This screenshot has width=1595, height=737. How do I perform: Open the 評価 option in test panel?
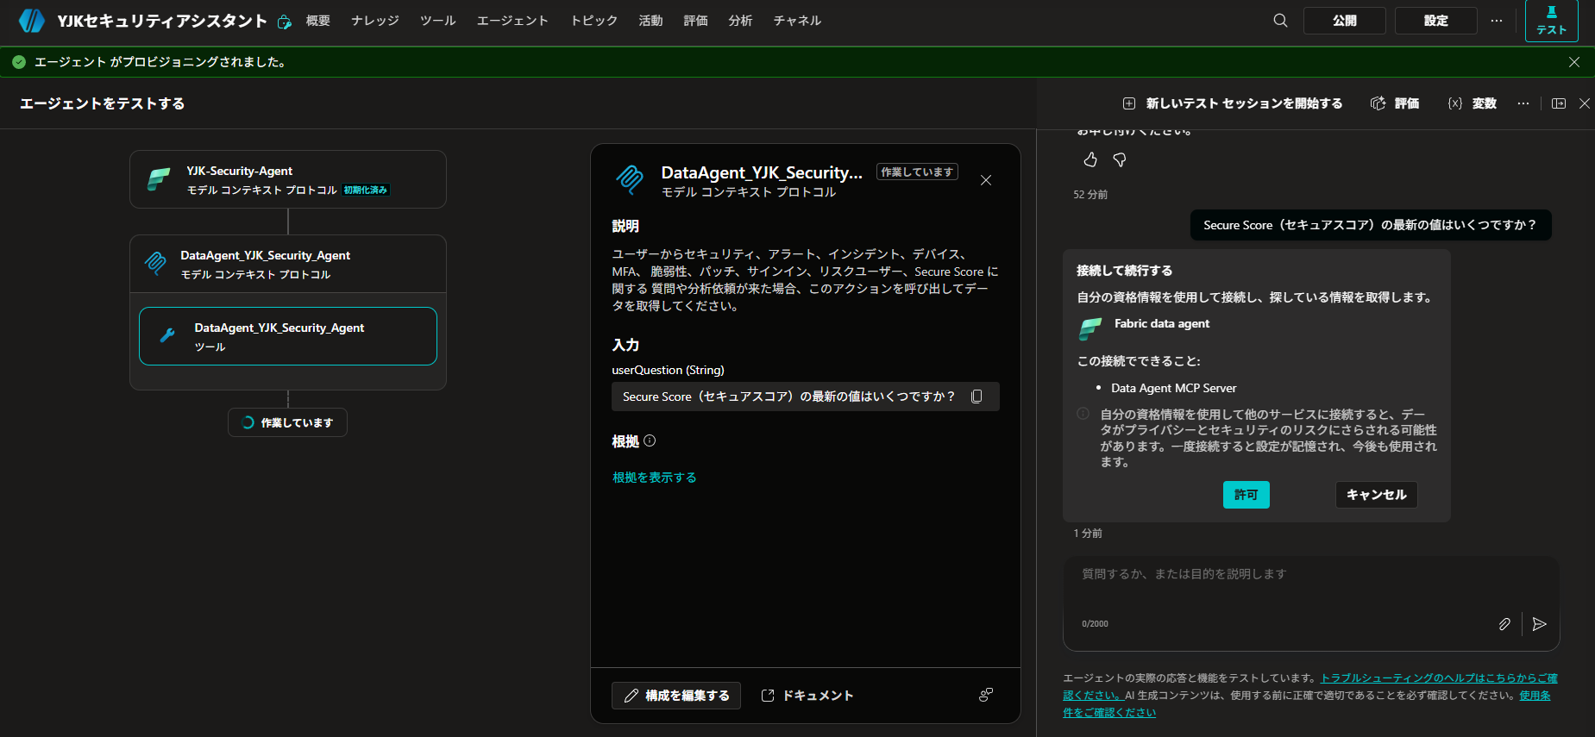(x=1395, y=103)
